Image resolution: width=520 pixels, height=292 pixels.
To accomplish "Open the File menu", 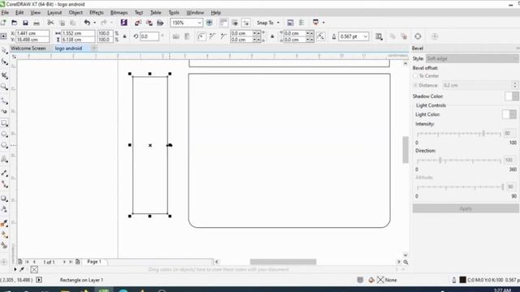I will (5, 13).
